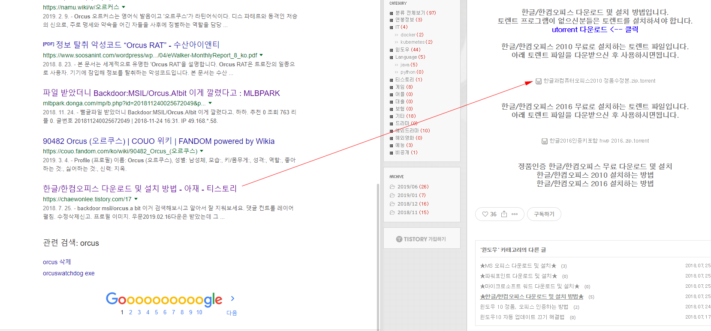
Task: Open category 윈도우 (44)
Action: (x=408, y=50)
